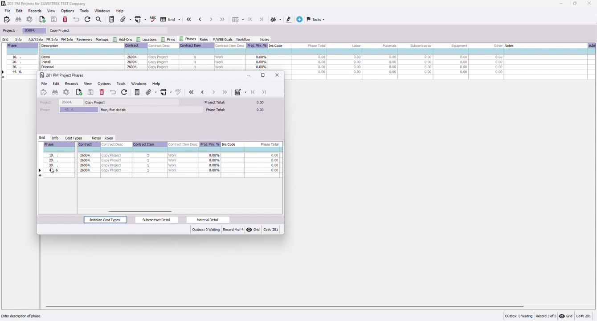The image size is (597, 321).
Task: Open File menu in Project Phases window
Action: click(44, 84)
